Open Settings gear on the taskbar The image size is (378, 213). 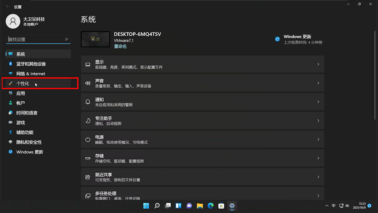(x=232, y=206)
